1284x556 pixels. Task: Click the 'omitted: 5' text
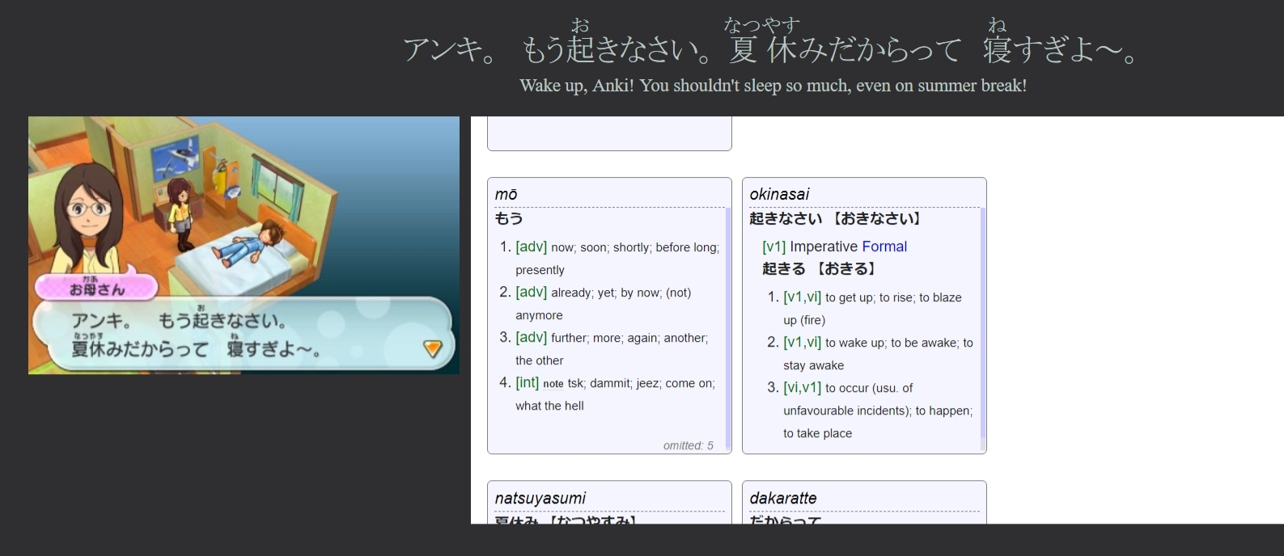[689, 445]
